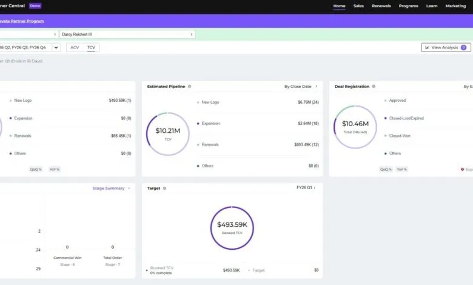Viewport: 473px width, 285px height.
Task: Toggle the Approved legend item
Action: [395, 101]
